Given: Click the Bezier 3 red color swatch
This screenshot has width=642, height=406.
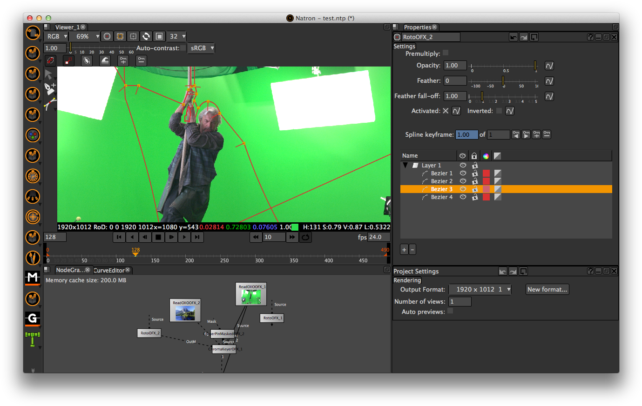Looking at the screenshot, I should [486, 189].
